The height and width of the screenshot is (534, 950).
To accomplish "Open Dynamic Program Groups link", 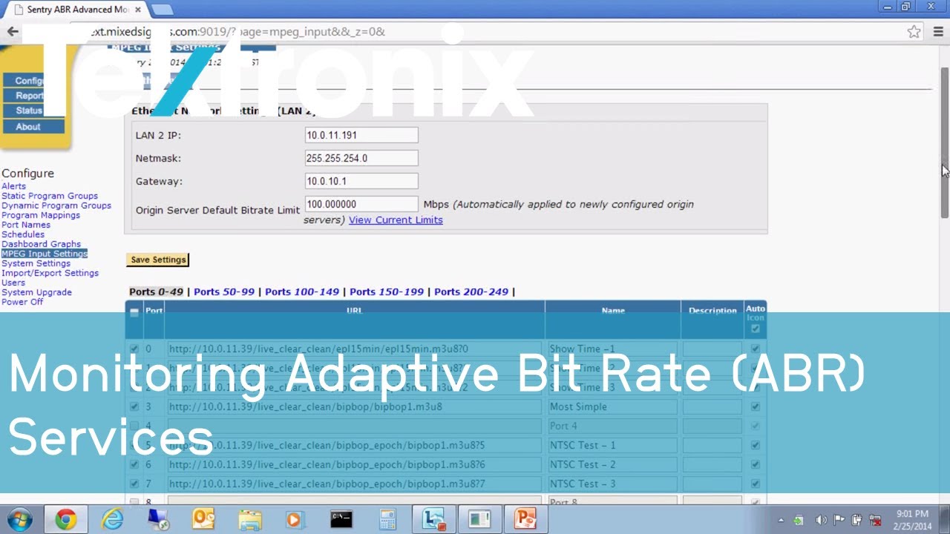I will [x=56, y=205].
